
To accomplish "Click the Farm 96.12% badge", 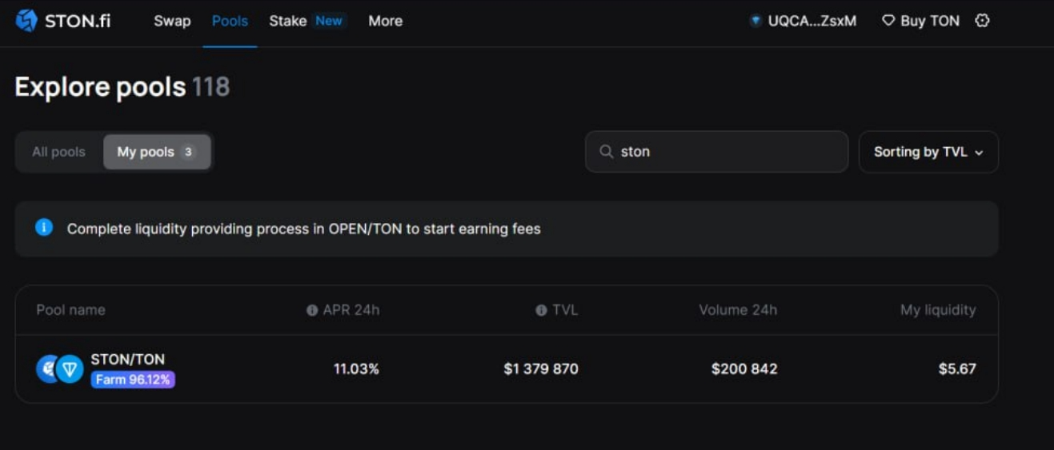I will 133,380.
